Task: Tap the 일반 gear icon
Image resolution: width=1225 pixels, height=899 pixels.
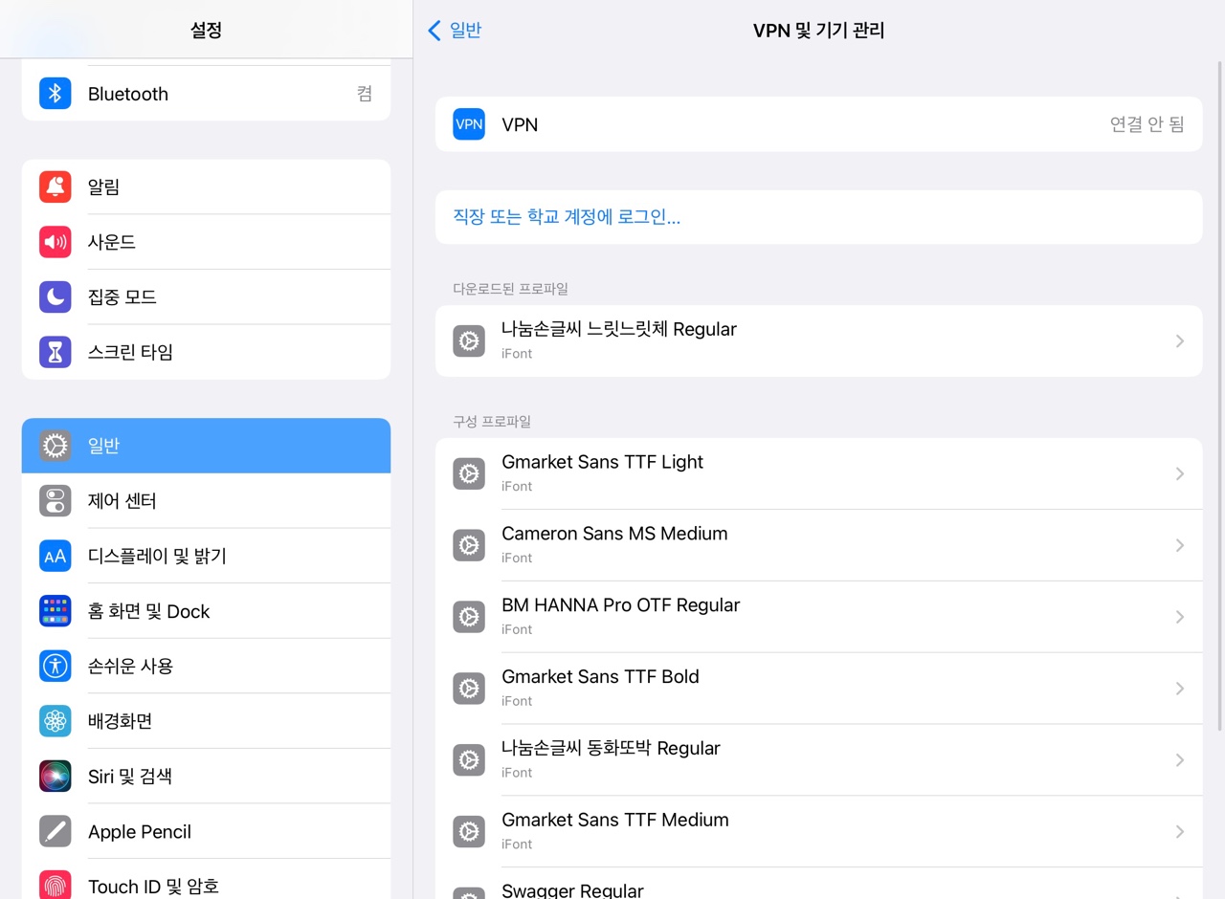Action: 55,446
